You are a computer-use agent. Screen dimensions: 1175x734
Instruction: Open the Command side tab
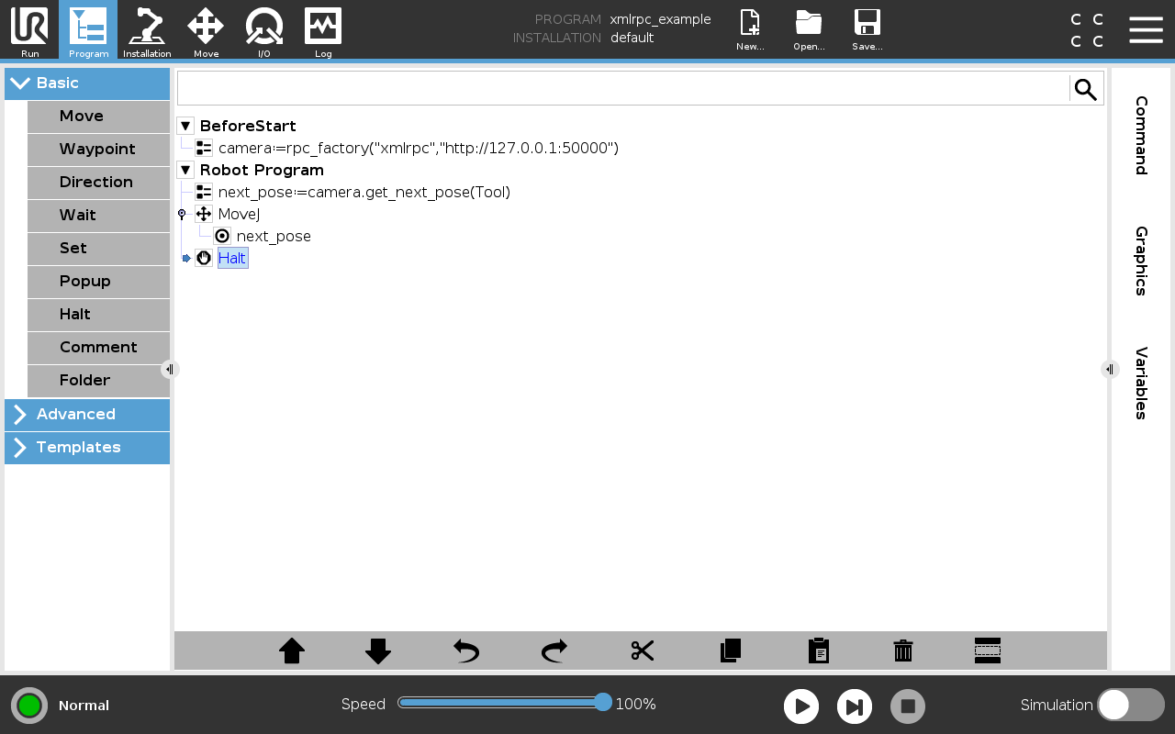click(1141, 135)
